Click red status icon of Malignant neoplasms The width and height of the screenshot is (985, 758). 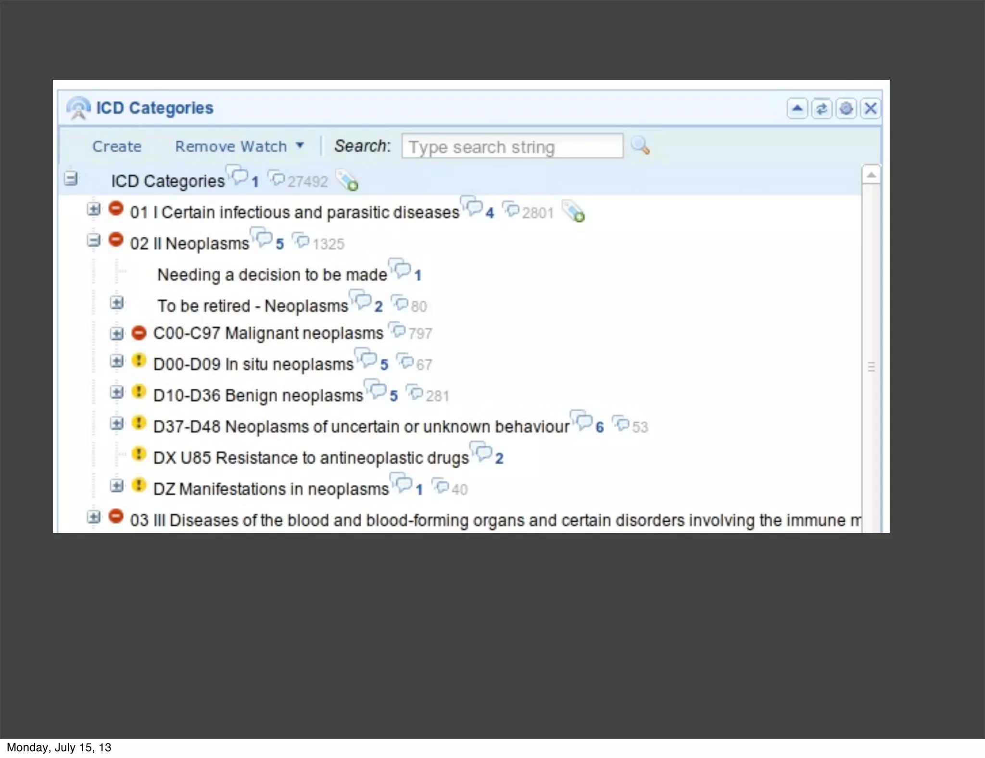[x=139, y=333]
